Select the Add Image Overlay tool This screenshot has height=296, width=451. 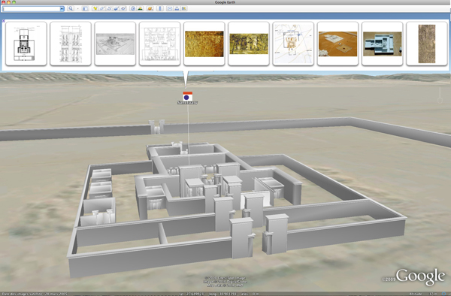pyautogui.click(x=117, y=8)
